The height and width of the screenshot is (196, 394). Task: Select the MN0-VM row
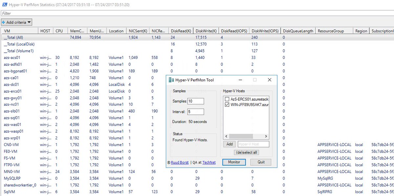tap(197, 171)
